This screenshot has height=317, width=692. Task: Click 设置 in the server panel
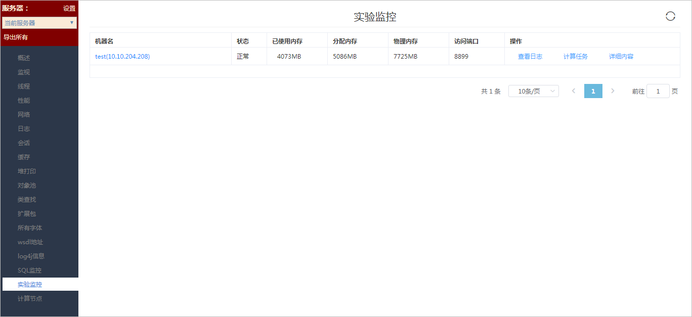(69, 8)
